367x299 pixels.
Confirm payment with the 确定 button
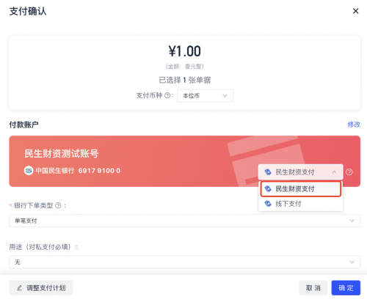point(346,288)
